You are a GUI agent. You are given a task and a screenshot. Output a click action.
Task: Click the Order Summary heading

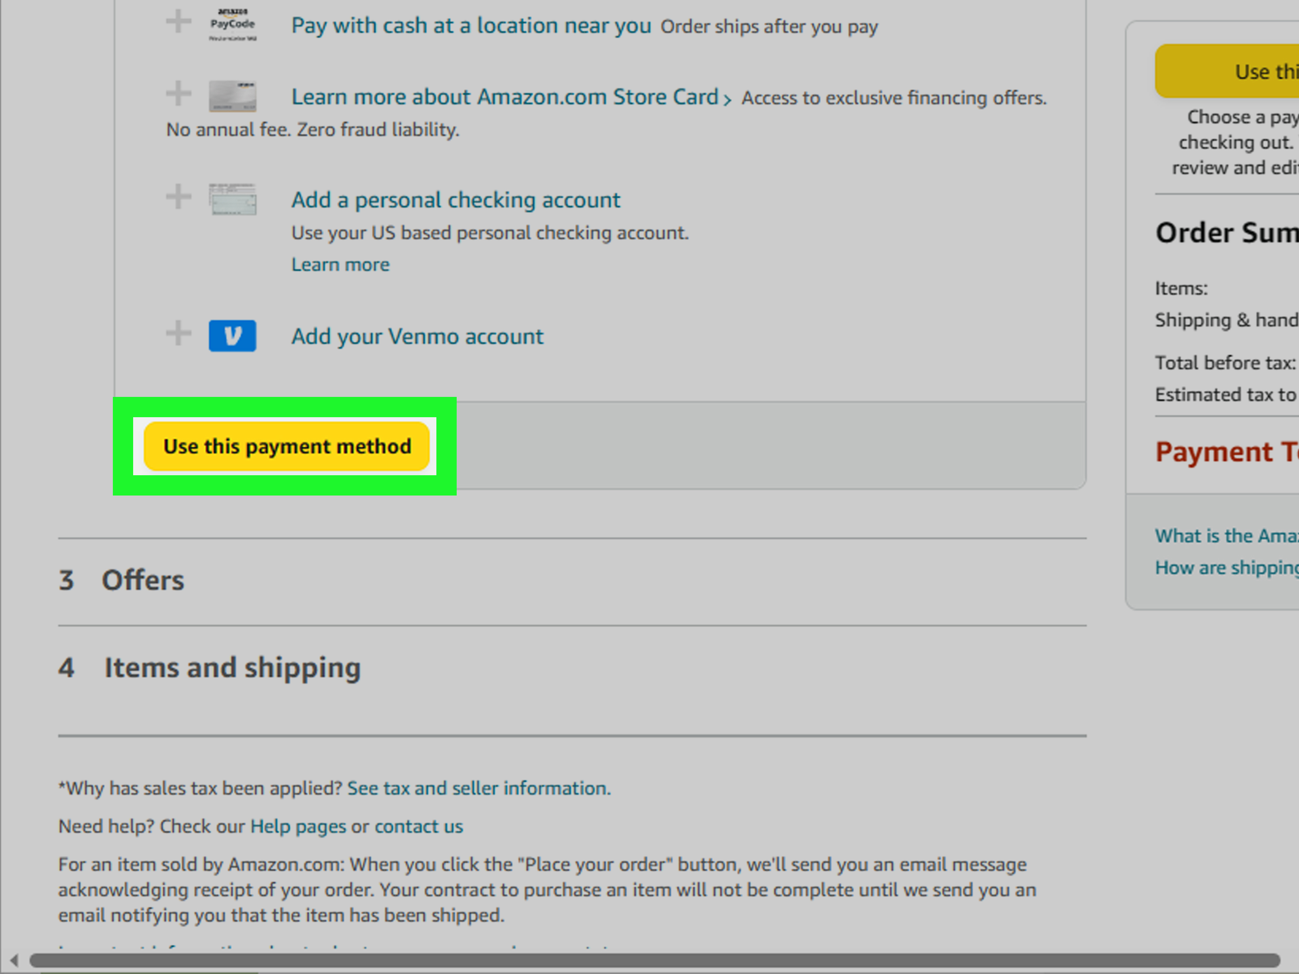(x=1228, y=233)
